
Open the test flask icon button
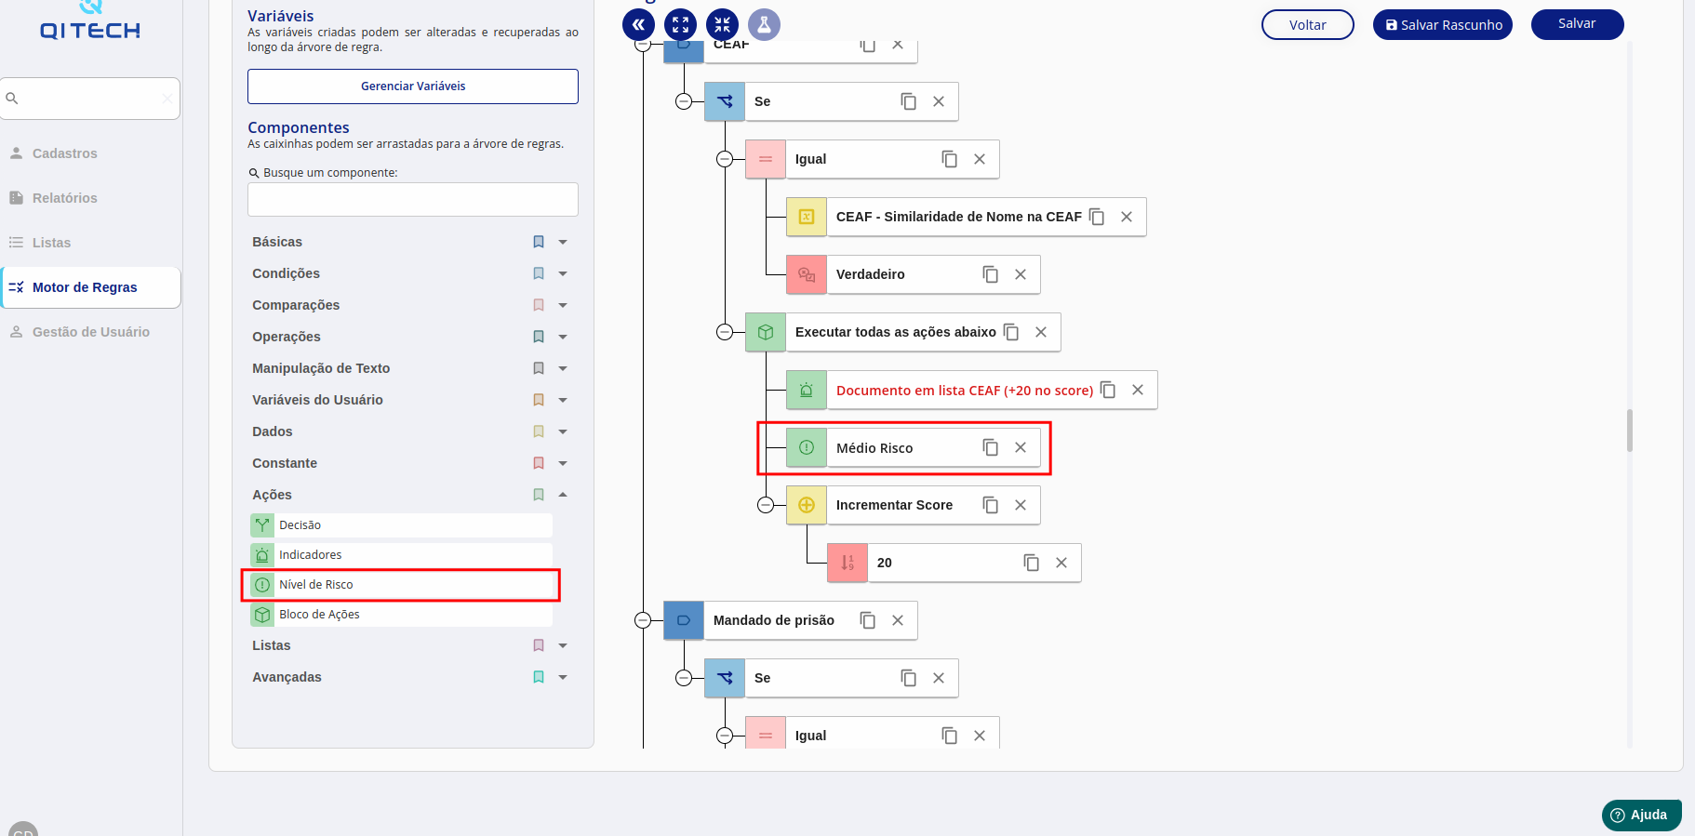764,25
